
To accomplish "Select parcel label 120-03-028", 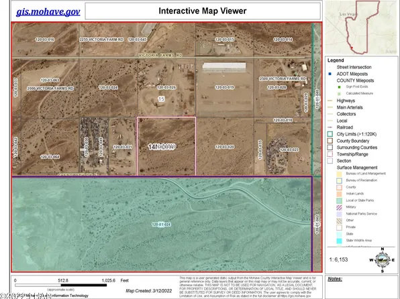I will tap(277, 87).
